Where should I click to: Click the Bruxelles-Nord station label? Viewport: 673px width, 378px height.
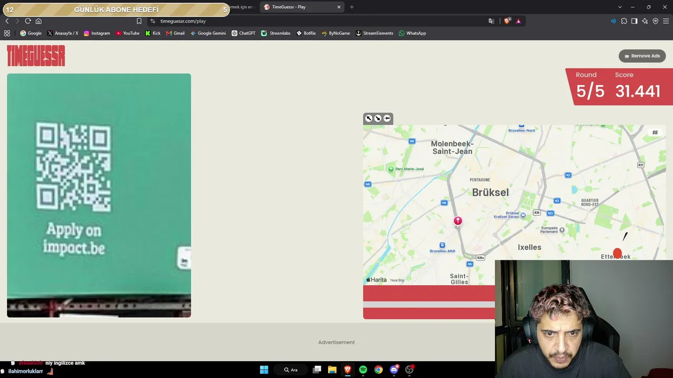tap(522, 130)
